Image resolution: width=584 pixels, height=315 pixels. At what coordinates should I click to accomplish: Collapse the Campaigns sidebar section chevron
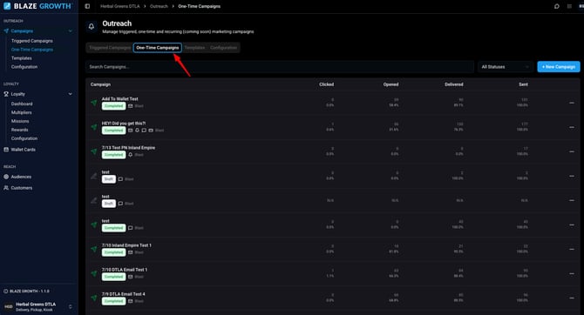[70, 30]
